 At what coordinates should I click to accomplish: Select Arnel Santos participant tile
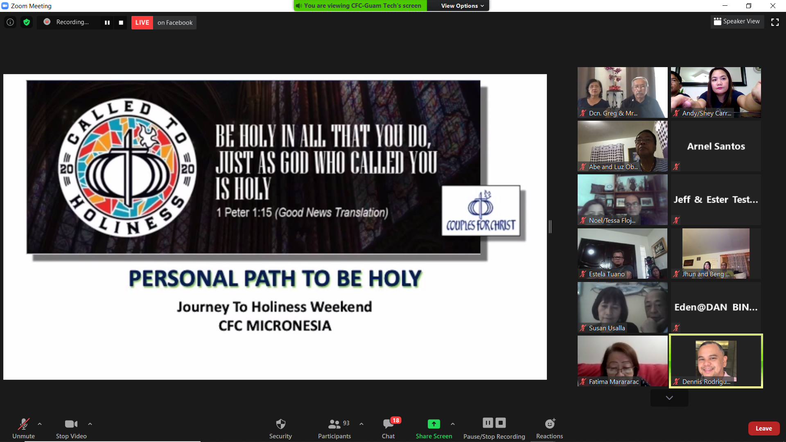click(x=716, y=146)
